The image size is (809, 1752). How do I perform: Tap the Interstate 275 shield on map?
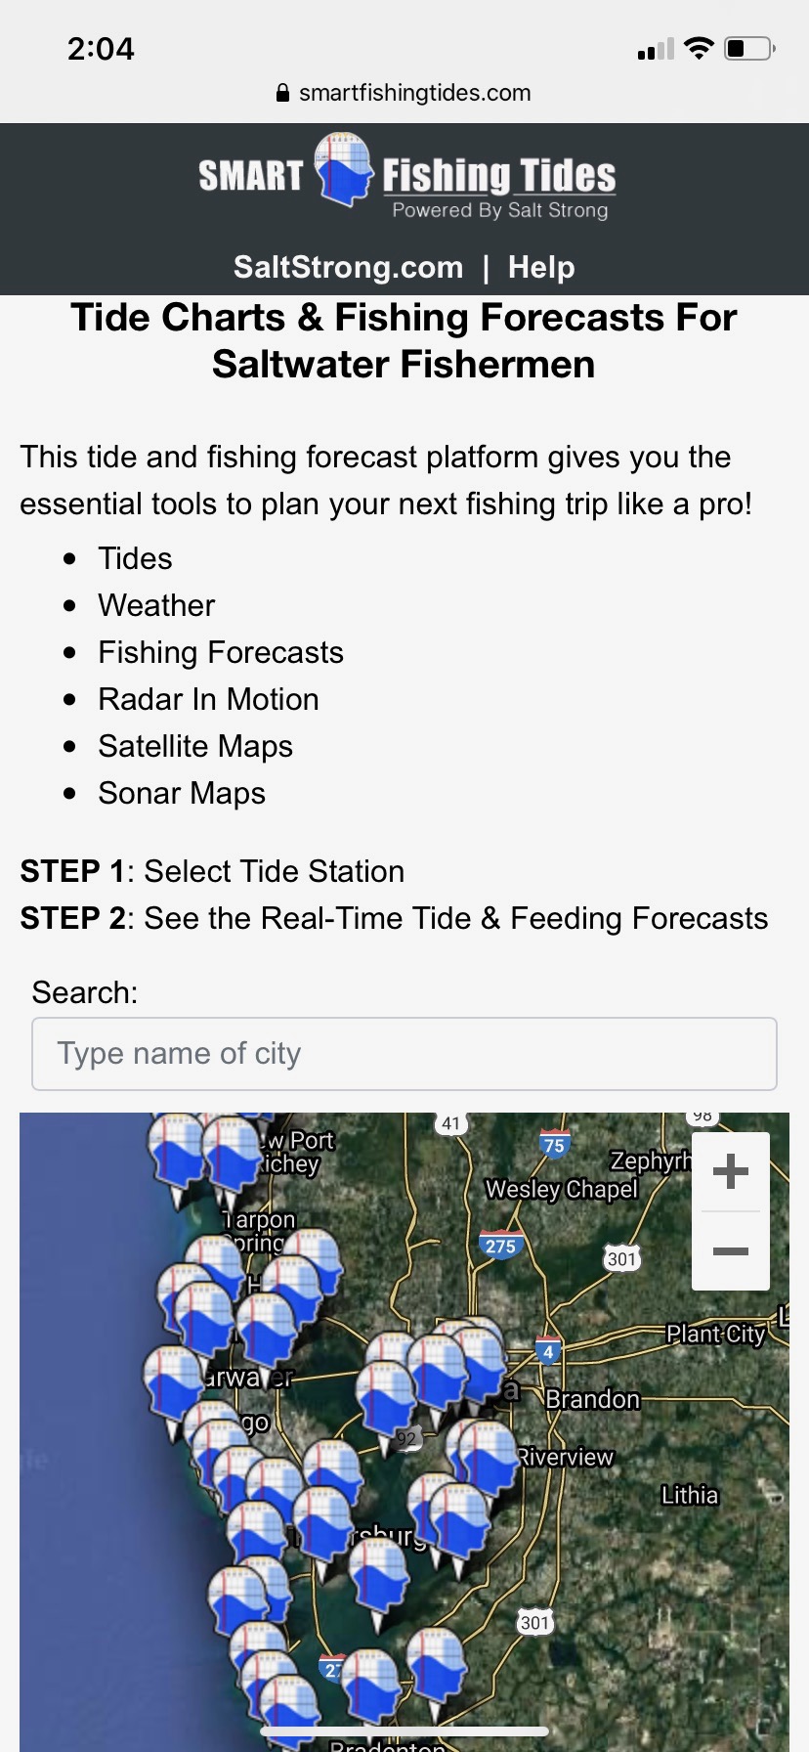[x=500, y=1246]
